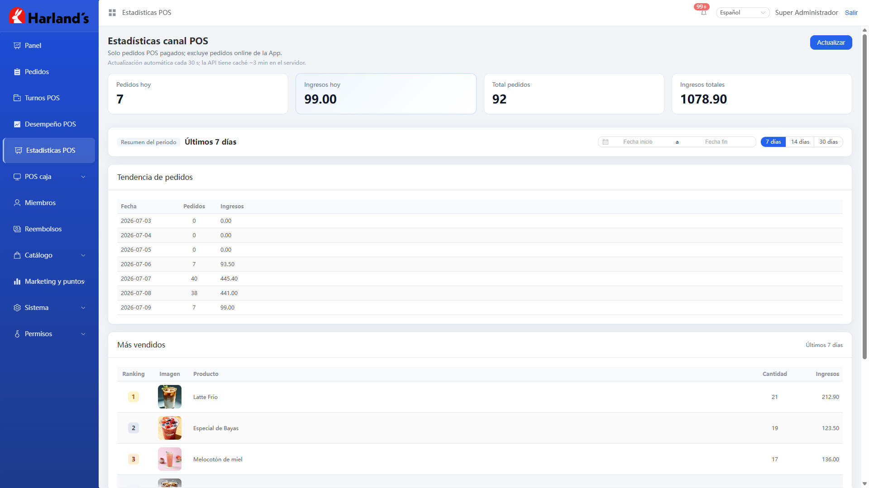
Task: Click the Melocotón de miel product name
Action: tap(218, 460)
